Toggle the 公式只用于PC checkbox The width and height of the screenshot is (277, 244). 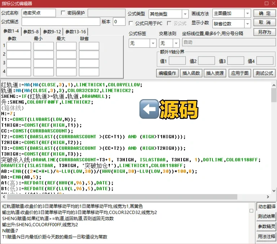(131, 23)
